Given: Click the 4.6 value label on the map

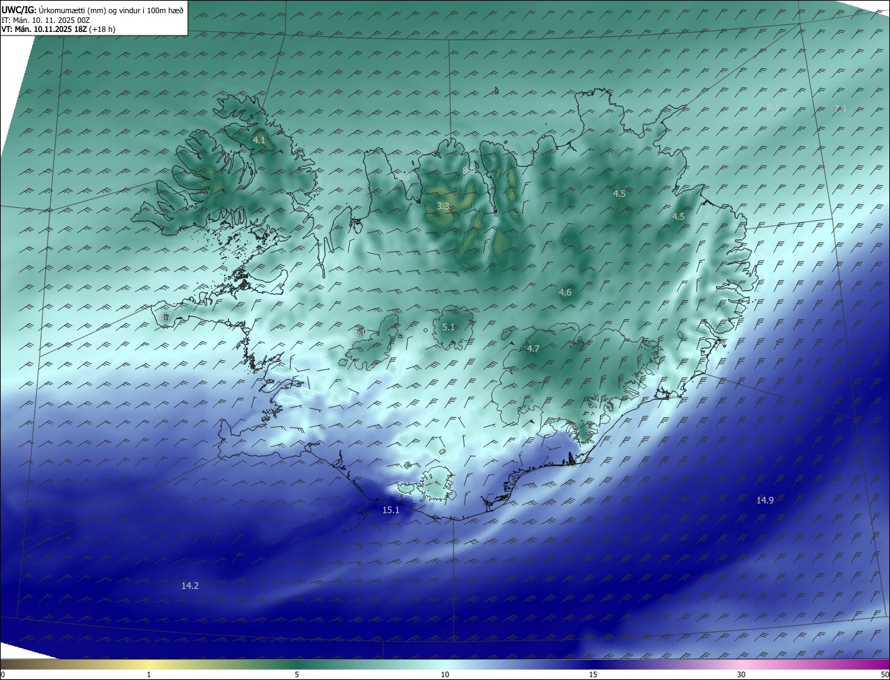Looking at the screenshot, I should tap(565, 293).
